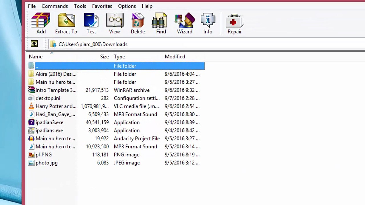Click the pf.PNG image file icon
Screen dimensions: 365x205
(x=31, y=155)
